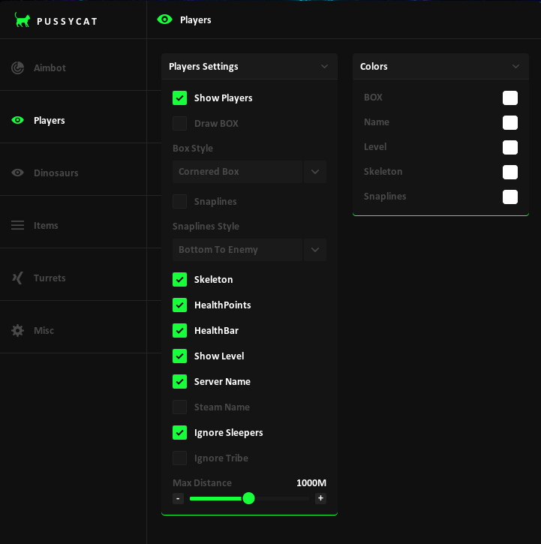The width and height of the screenshot is (541, 544).
Task: Collapse the Players Settings panel
Action: pyautogui.click(x=324, y=67)
